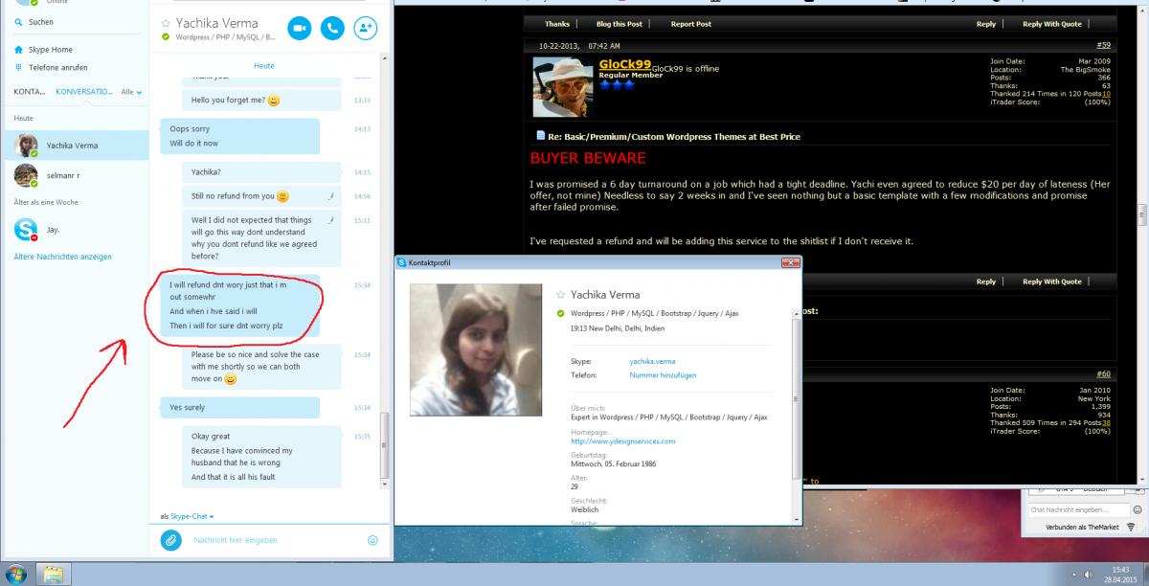Image resolution: width=1149 pixels, height=586 pixels.
Task: Click the message "Yes surely"
Action: pos(239,407)
